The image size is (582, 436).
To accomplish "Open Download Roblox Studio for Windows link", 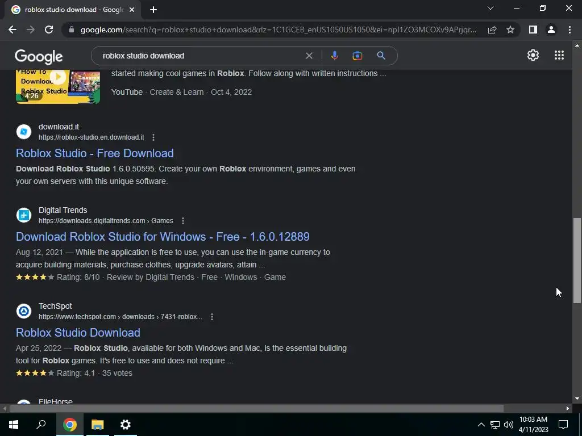I will click(163, 237).
